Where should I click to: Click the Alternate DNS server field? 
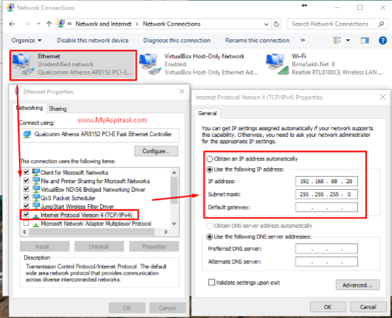point(327,262)
